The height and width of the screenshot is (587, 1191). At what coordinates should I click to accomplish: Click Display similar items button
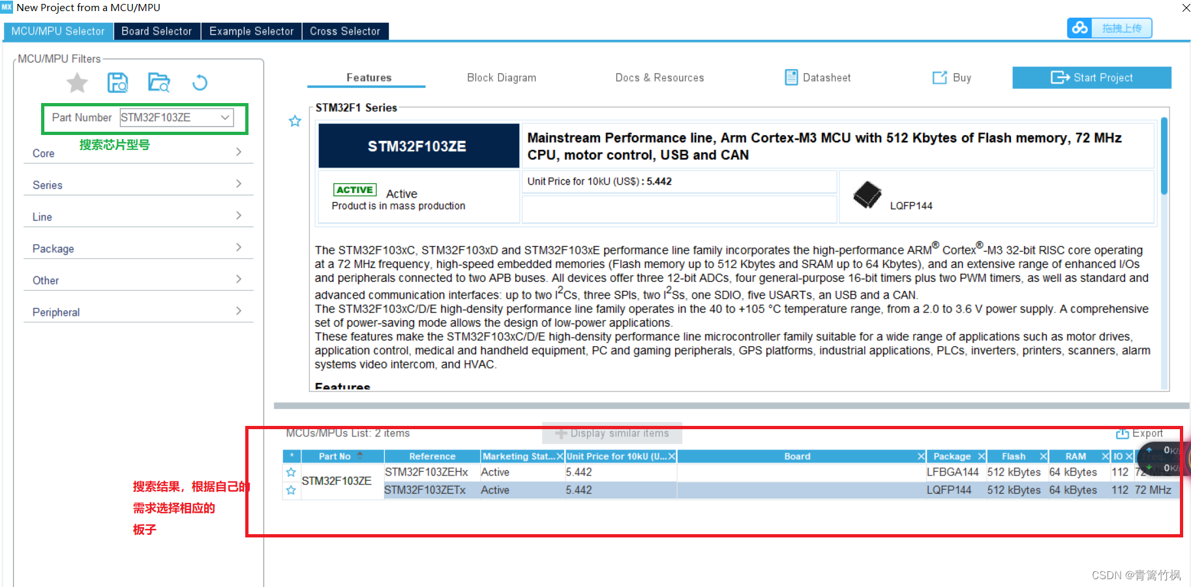coord(612,433)
